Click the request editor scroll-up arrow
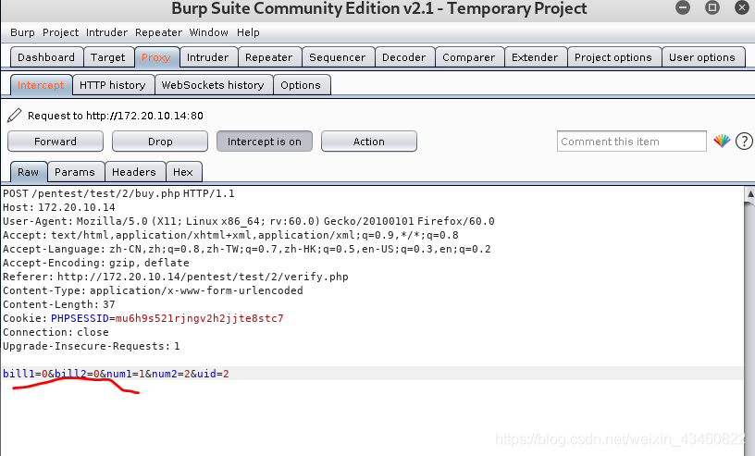 [749, 194]
